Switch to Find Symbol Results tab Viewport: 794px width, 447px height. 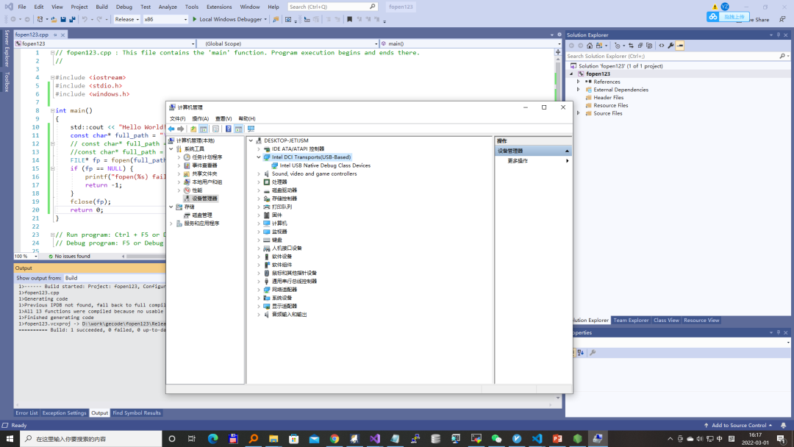click(x=137, y=413)
